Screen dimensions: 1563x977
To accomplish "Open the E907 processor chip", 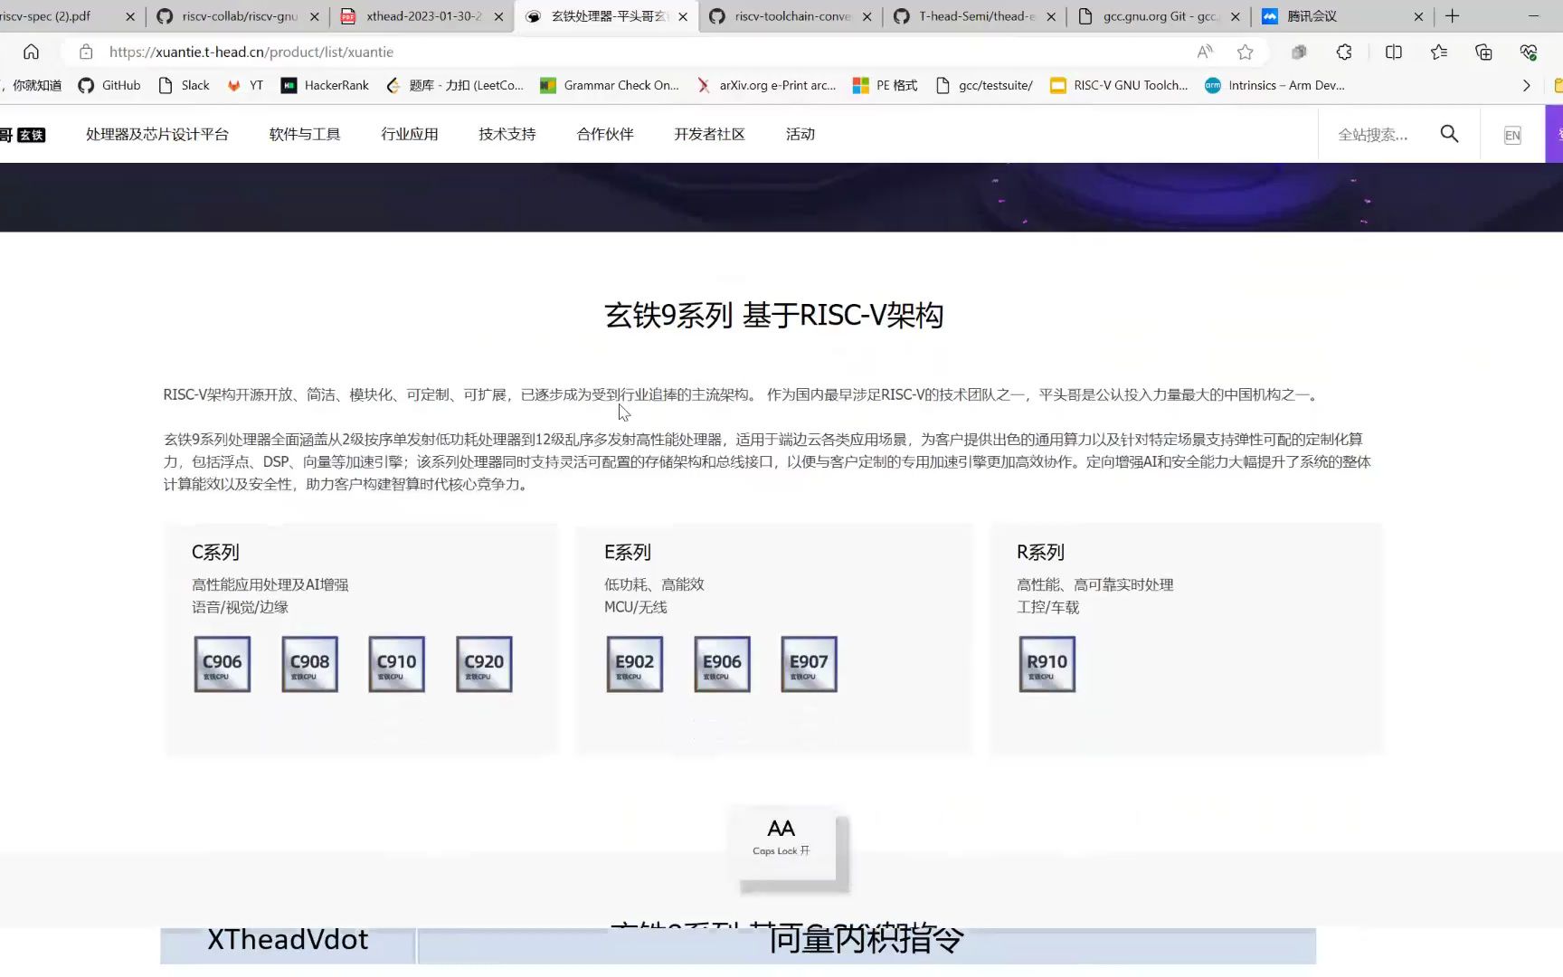I will tap(809, 664).
